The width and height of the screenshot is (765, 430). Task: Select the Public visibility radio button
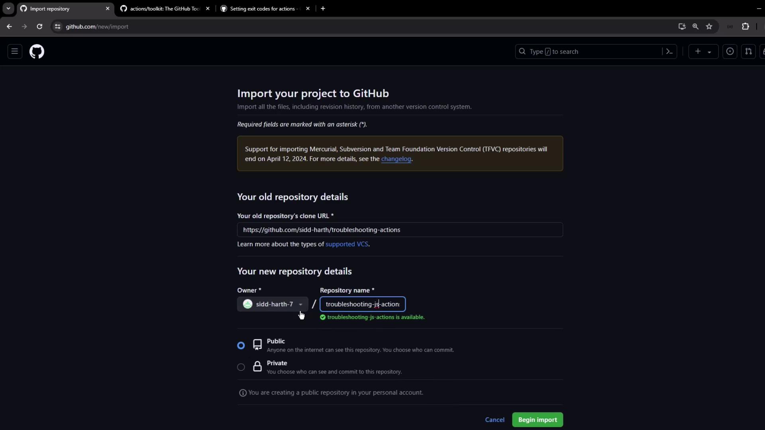[x=241, y=346]
